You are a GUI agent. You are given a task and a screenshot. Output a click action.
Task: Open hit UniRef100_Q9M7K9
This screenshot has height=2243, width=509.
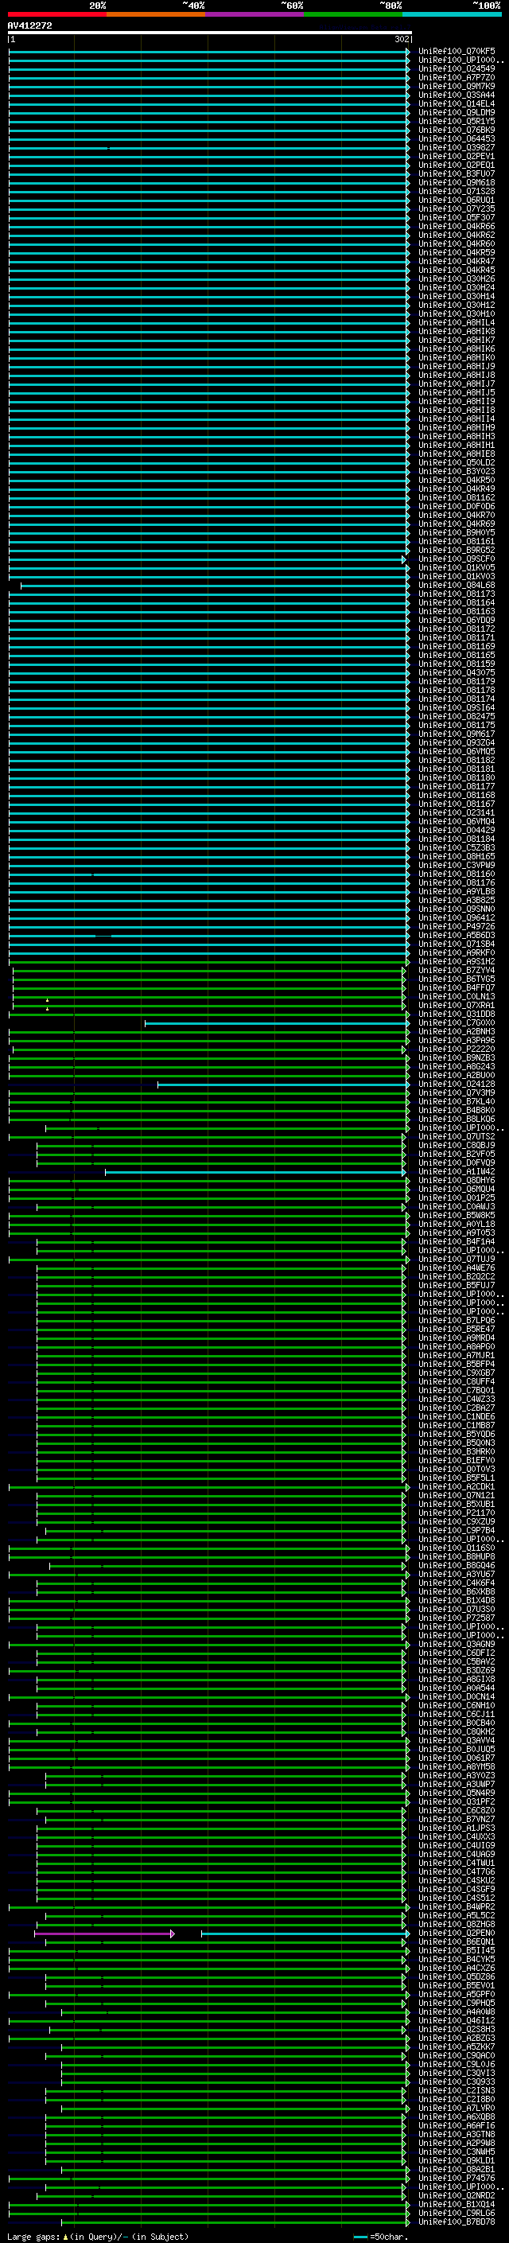[457, 86]
